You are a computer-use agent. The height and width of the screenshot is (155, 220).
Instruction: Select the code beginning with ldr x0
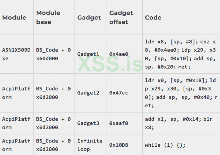180,93
